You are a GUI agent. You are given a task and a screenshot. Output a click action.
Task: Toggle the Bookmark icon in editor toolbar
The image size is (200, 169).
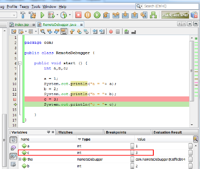[x=86, y=32]
